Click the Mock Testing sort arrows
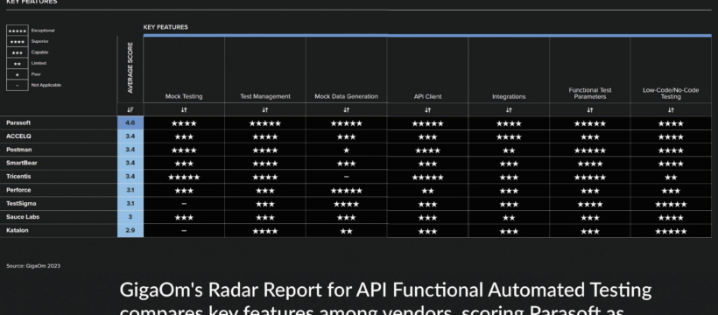Screen dimensions: 718x315 coord(184,110)
